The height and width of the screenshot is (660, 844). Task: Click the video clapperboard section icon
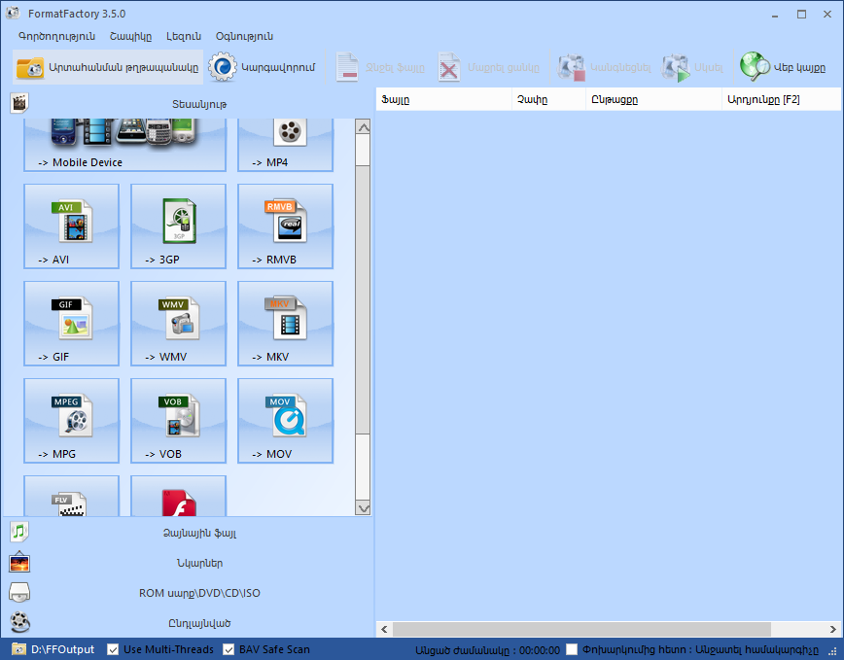[18, 103]
